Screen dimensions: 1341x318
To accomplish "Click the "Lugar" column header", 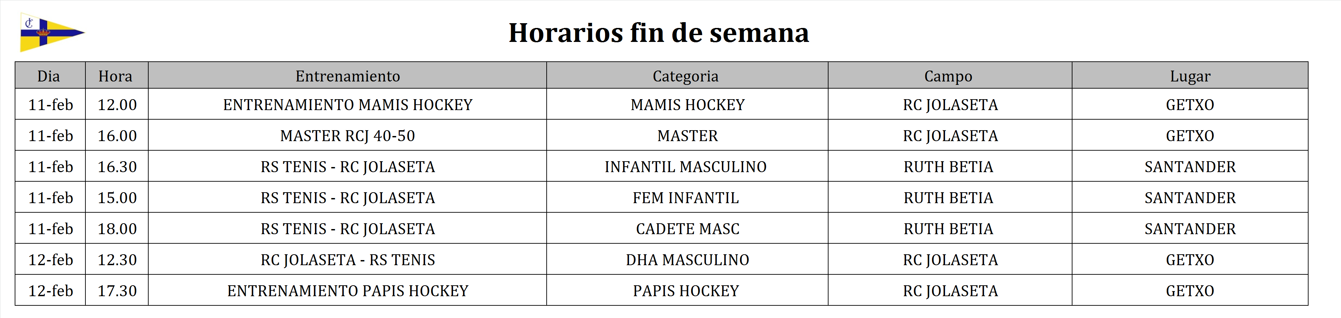I will click(x=1190, y=76).
